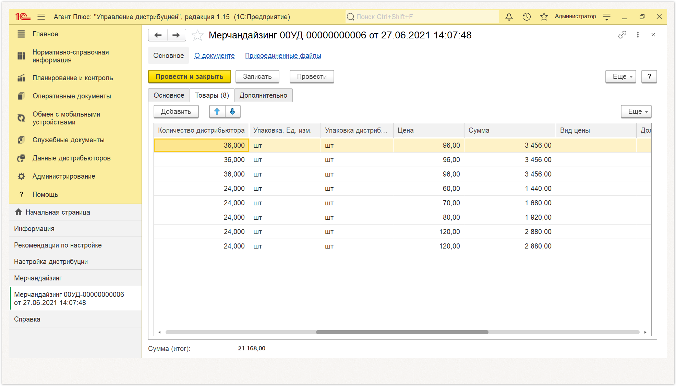Go back with the left arrow button
The height and width of the screenshot is (386, 676).
click(x=158, y=35)
